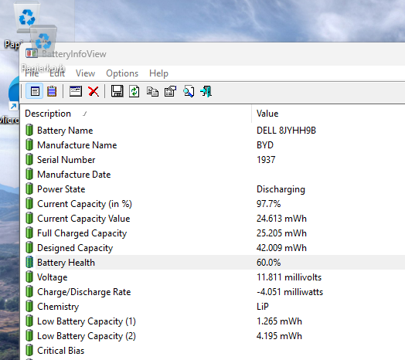Open the Options menu
The width and height of the screenshot is (405, 360).
click(122, 73)
